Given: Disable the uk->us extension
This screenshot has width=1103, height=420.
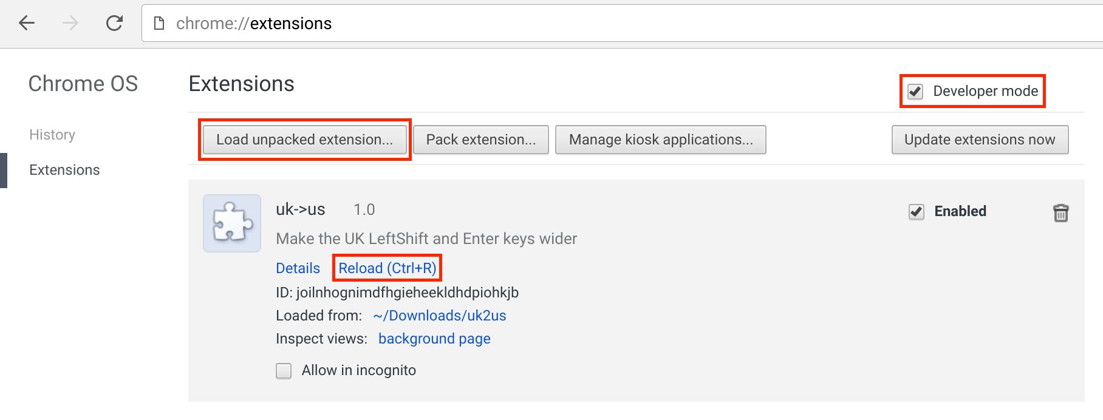Looking at the screenshot, I should point(915,212).
